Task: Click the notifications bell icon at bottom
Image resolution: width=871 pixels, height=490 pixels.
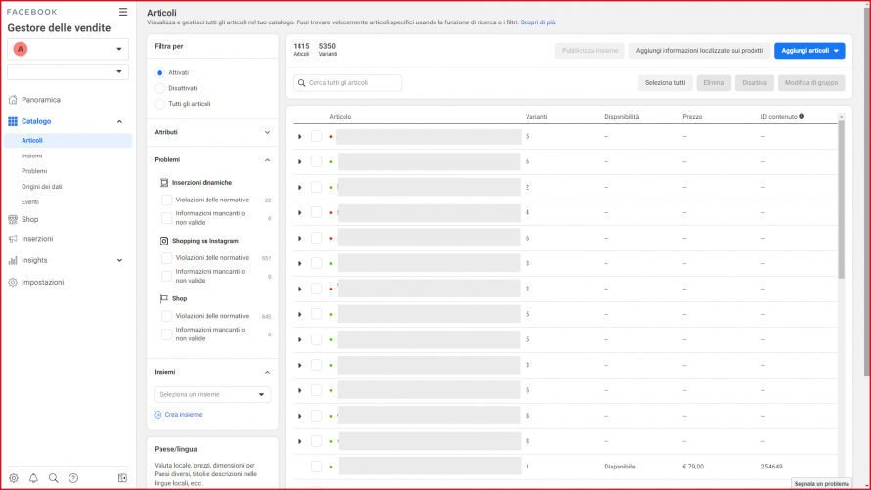Action: click(x=33, y=478)
